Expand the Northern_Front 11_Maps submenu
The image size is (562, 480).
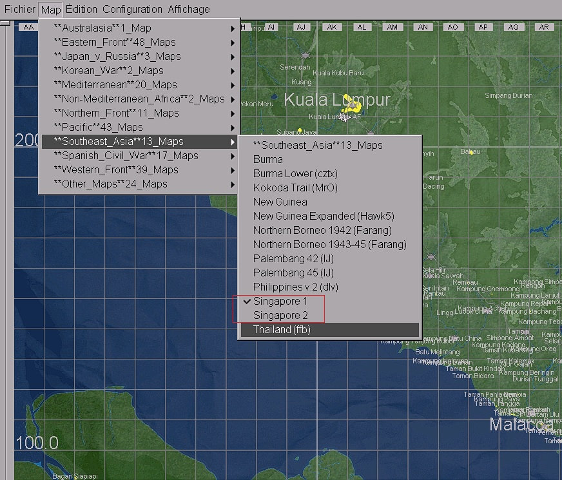pos(139,113)
